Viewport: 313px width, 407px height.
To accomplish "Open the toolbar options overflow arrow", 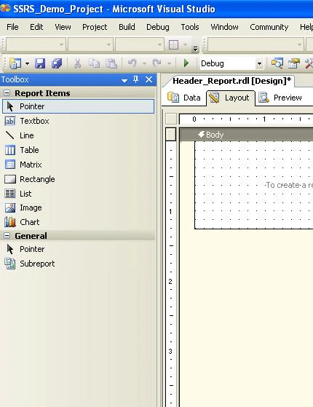I will [195, 48].
